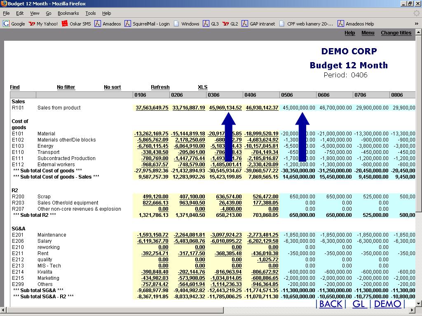Open Energy value -6,064,910.00
Viewport: 422px width, 316px height.
coord(189,146)
